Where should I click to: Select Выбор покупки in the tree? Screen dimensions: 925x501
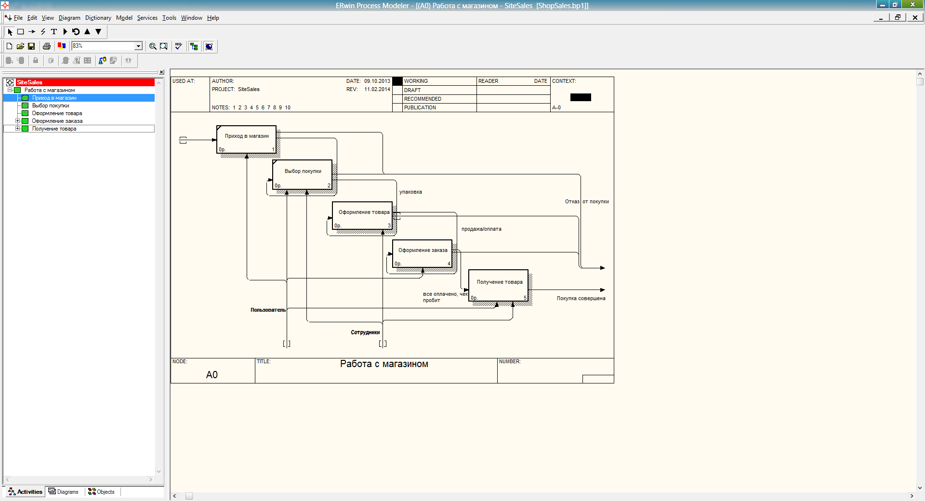point(51,105)
